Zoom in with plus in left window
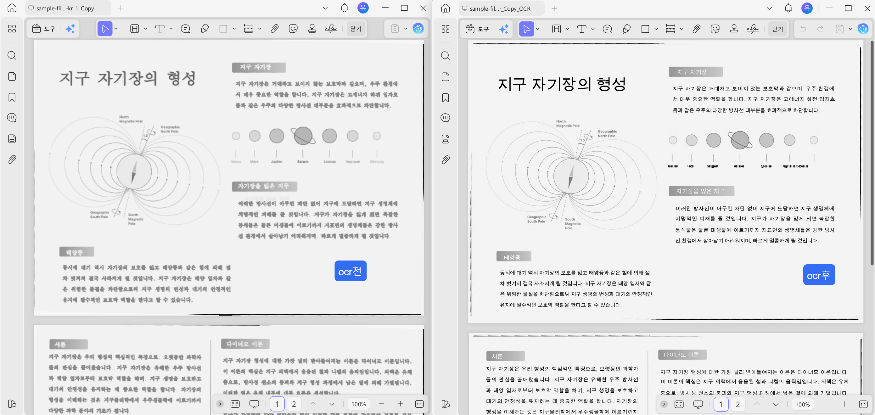The image size is (875, 415). (x=400, y=404)
